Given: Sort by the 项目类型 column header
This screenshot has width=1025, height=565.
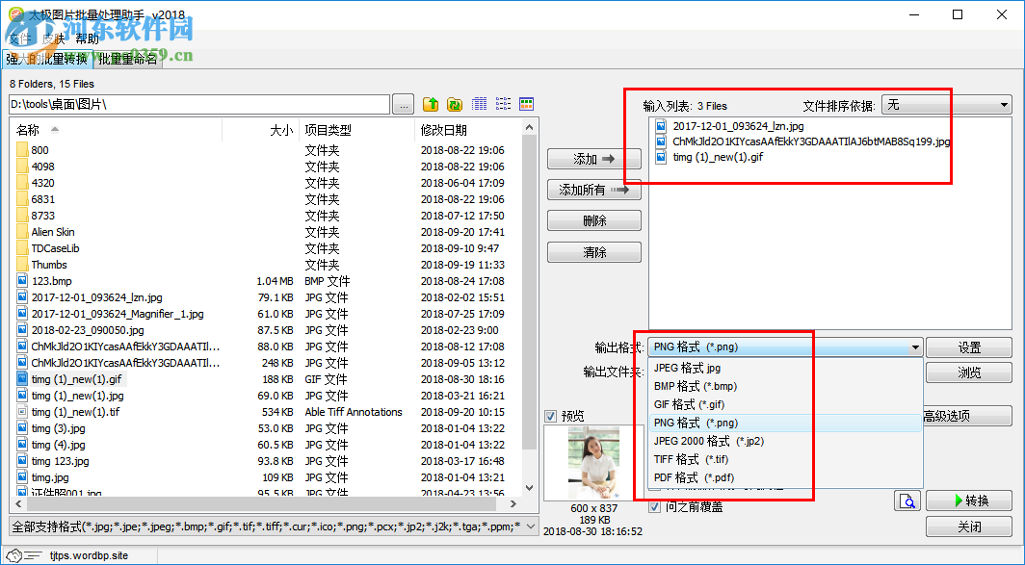Looking at the screenshot, I should click(x=356, y=130).
